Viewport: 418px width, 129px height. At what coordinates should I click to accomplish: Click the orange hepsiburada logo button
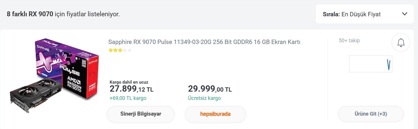(215, 114)
